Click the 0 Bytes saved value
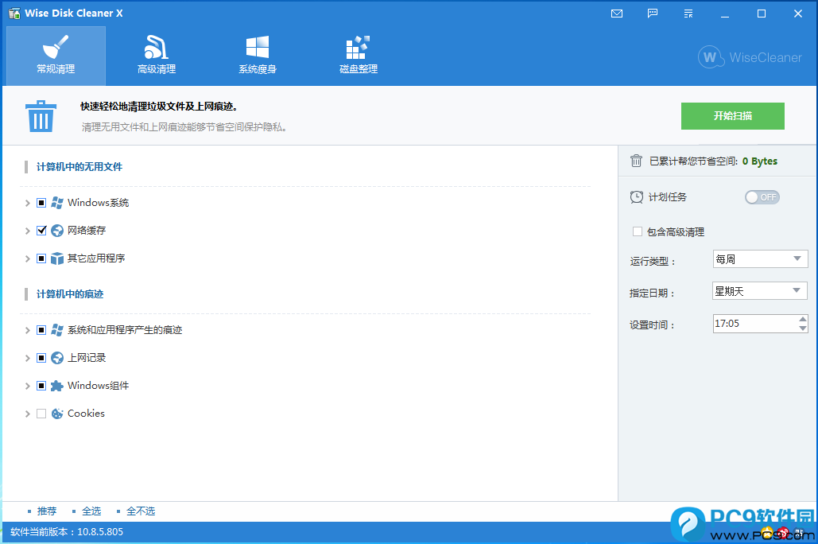This screenshot has height=544, width=818. pyautogui.click(x=760, y=161)
